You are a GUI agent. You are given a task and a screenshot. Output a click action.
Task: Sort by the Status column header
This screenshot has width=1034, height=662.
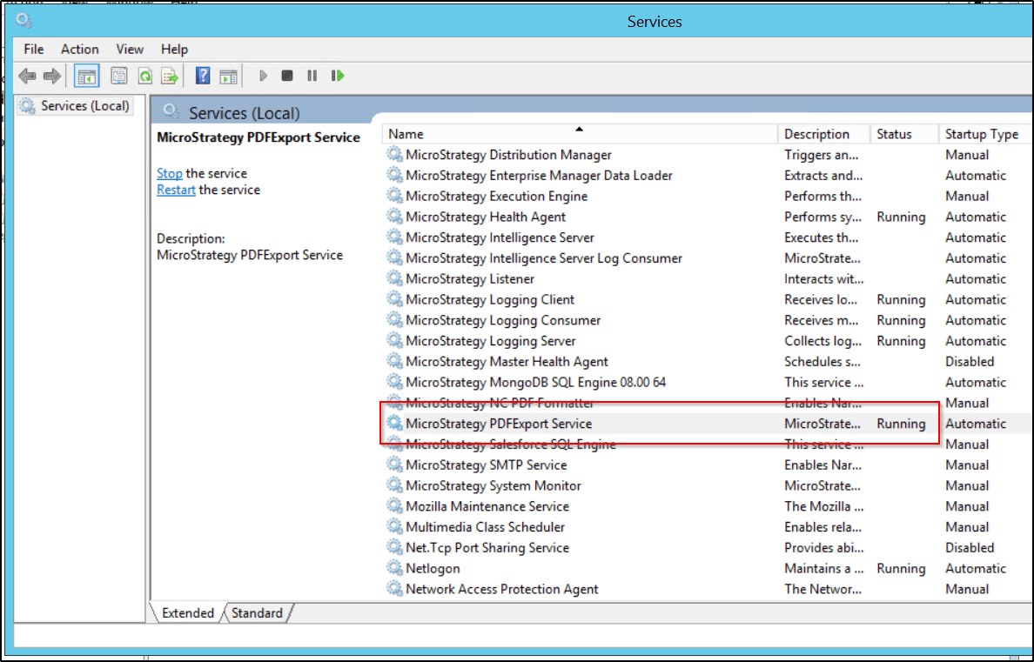[x=904, y=134]
